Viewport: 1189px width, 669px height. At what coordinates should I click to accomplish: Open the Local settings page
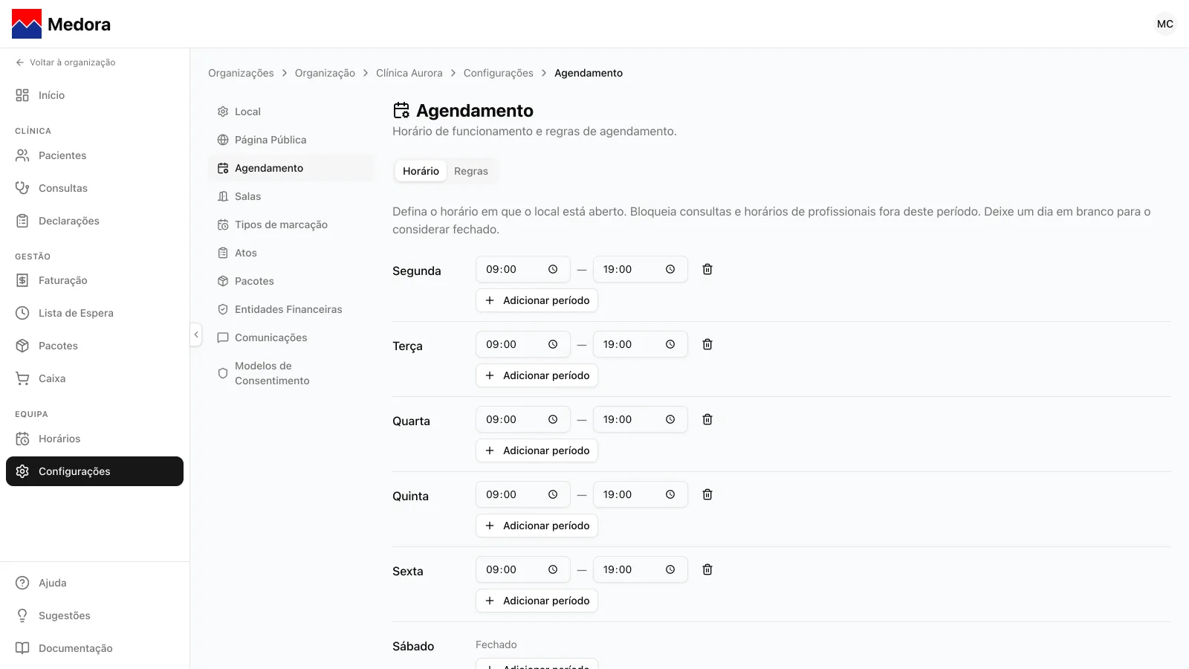291,111
